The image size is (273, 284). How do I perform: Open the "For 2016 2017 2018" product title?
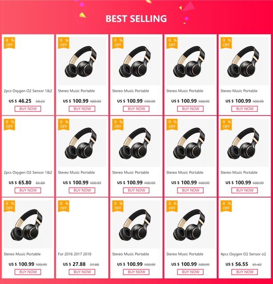(75, 254)
